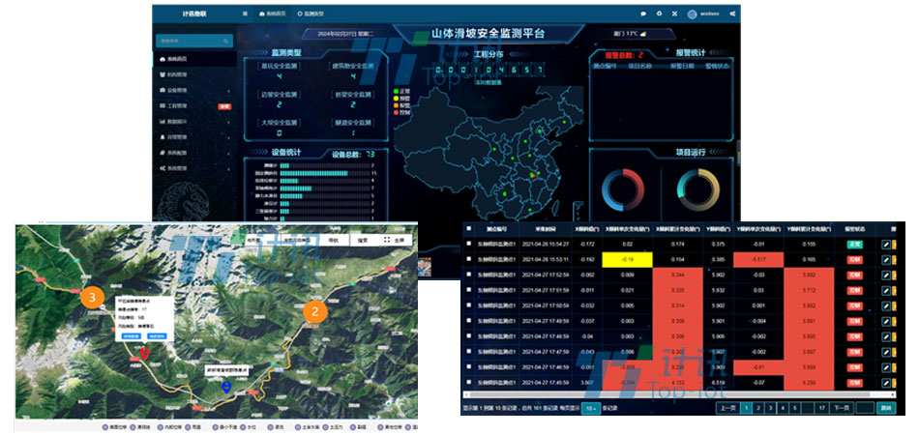Click the table's horizontal scrollbar
This screenshot has width=919, height=435.
tap(680, 394)
